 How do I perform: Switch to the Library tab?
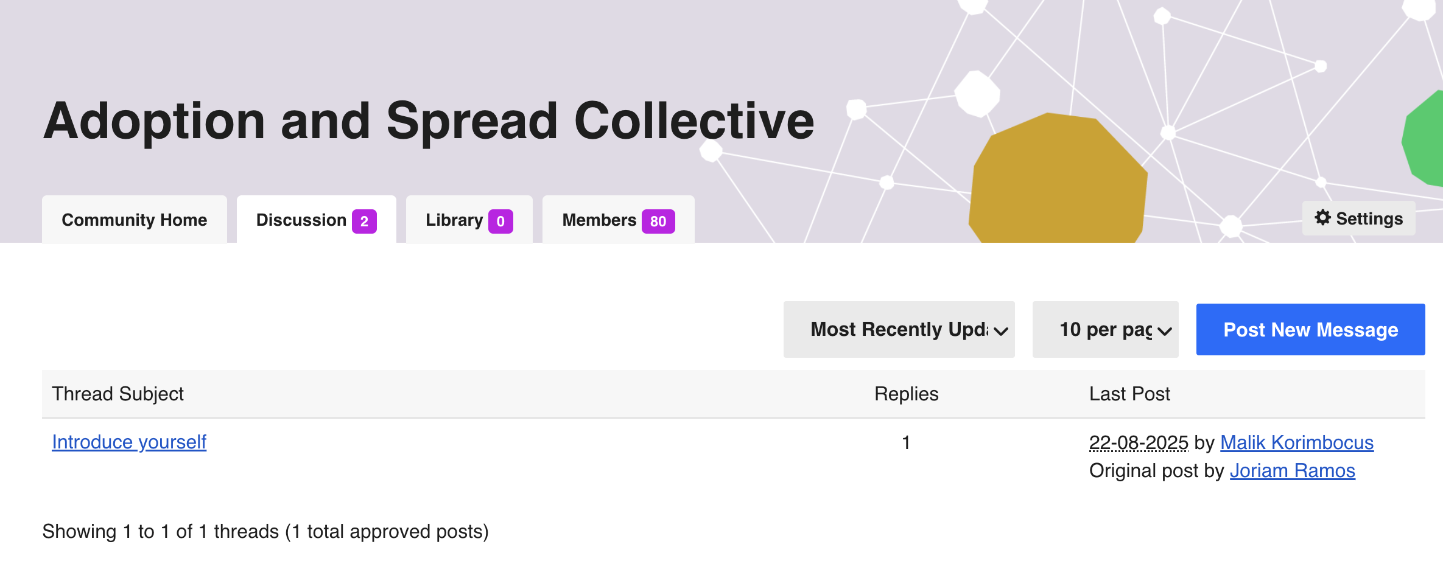point(454,220)
